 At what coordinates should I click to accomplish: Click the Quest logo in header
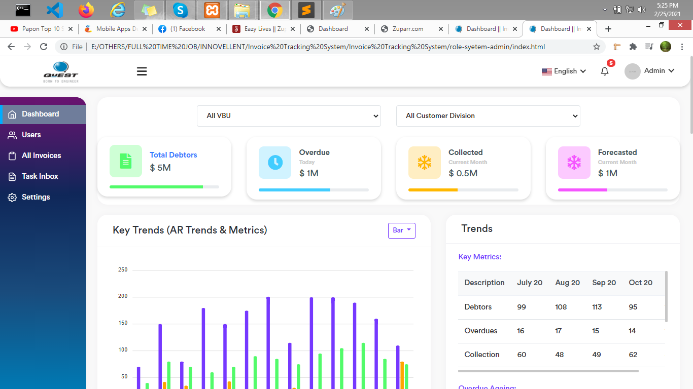(61, 71)
